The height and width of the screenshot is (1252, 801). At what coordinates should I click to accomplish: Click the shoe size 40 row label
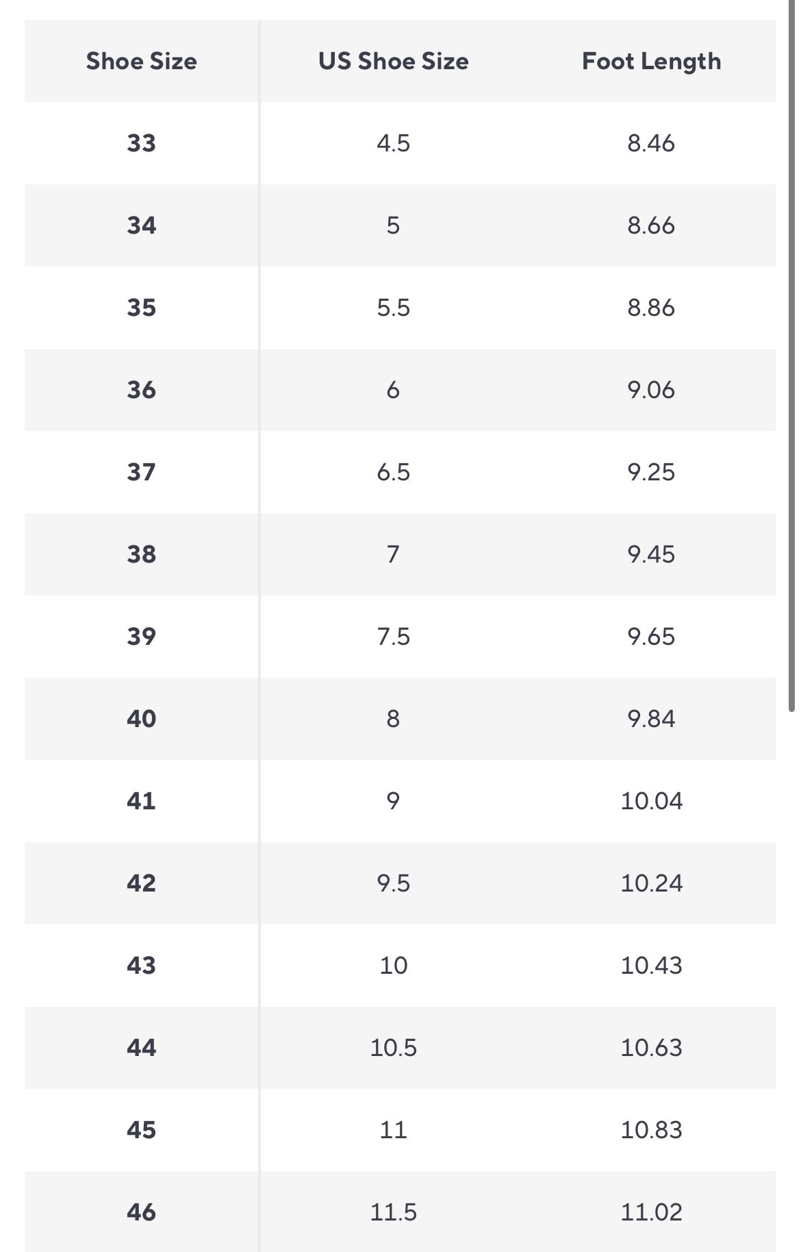[141, 719]
